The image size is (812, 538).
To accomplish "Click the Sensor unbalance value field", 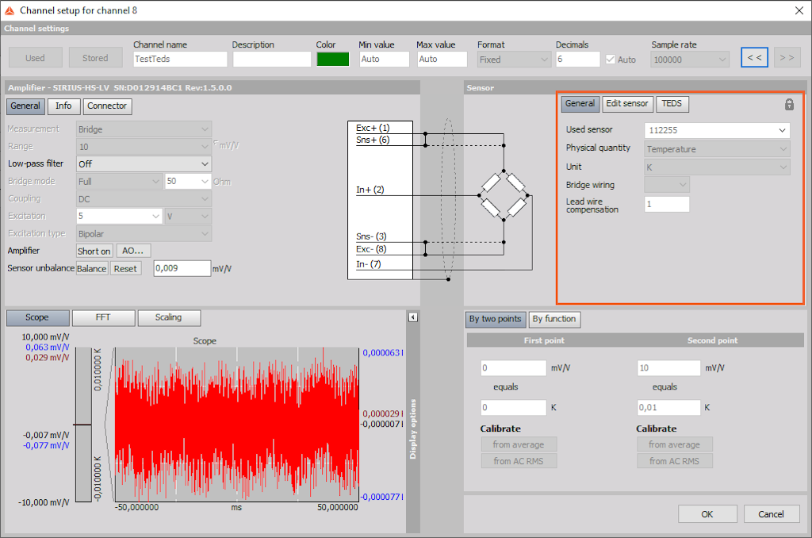I will coord(182,268).
